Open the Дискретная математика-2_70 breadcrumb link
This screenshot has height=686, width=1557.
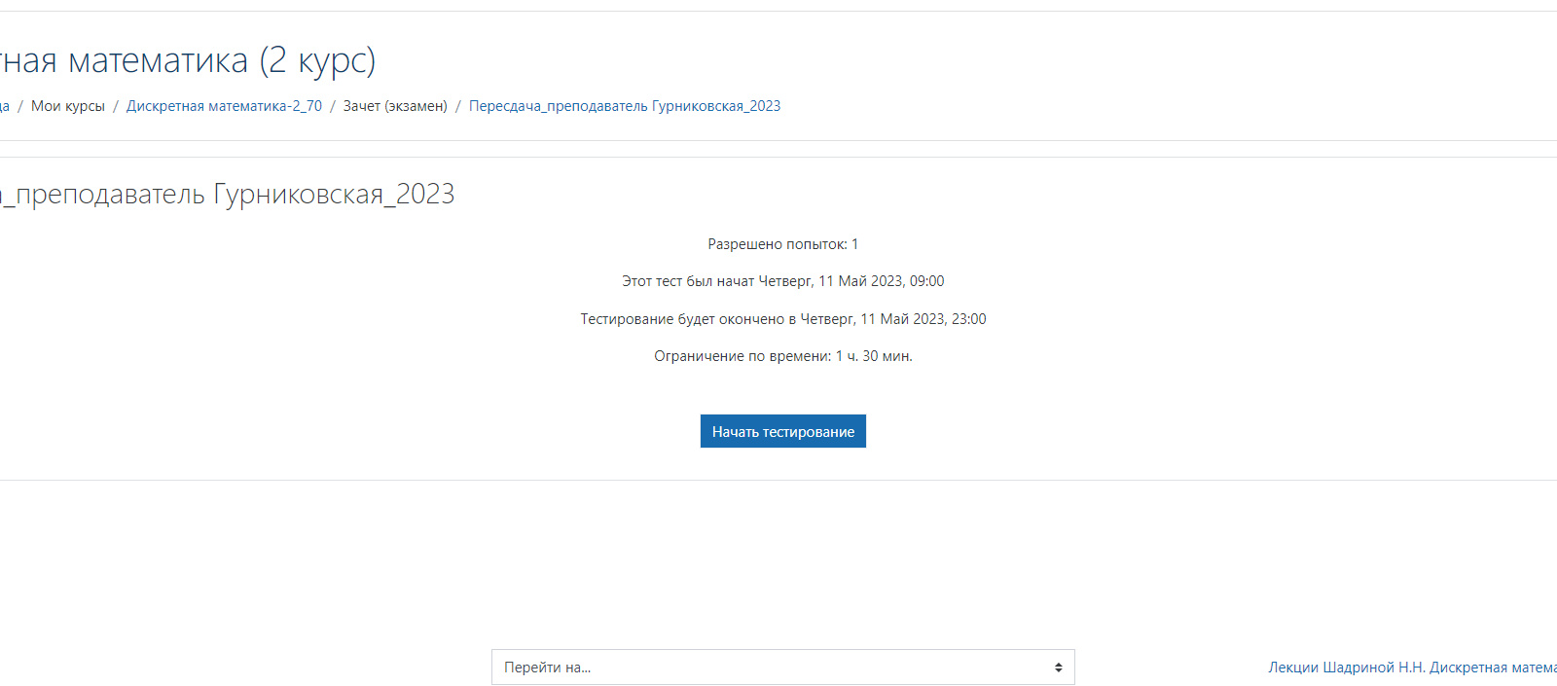click(x=224, y=106)
